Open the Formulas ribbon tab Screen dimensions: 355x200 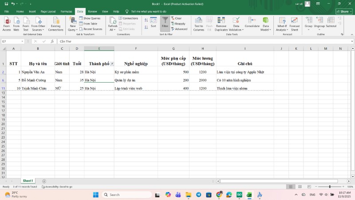point(66,11)
